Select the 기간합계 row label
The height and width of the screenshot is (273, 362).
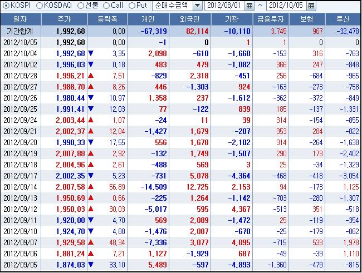(x=20, y=31)
